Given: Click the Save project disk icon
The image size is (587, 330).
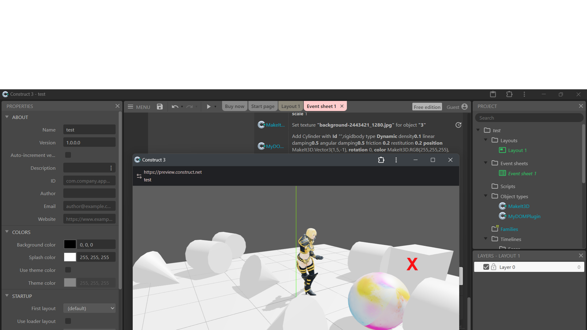Looking at the screenshot, I should (x=160, y=106).
